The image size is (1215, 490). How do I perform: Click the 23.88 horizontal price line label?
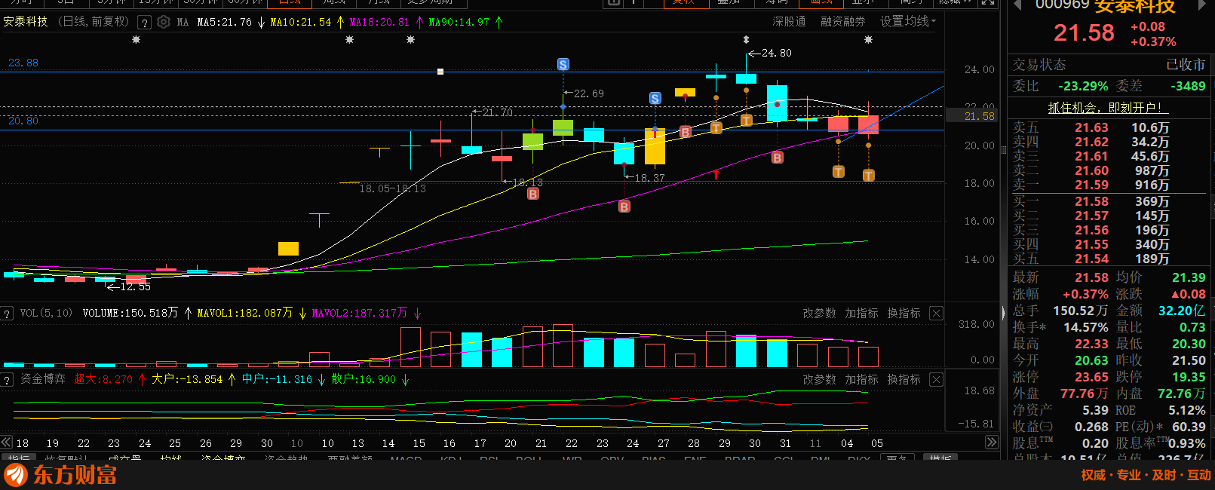[x=23, y=63]
